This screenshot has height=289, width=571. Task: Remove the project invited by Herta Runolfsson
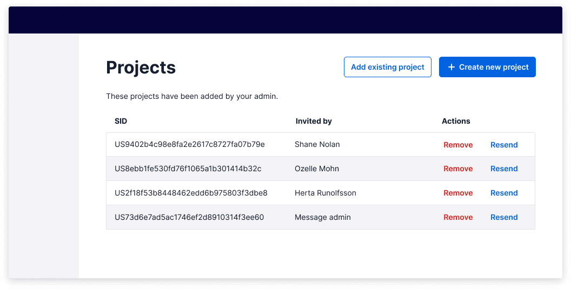458,193
